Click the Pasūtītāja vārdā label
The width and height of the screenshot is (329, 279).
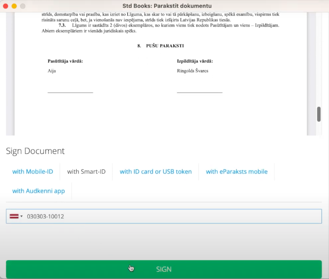(x=65, y=61)
